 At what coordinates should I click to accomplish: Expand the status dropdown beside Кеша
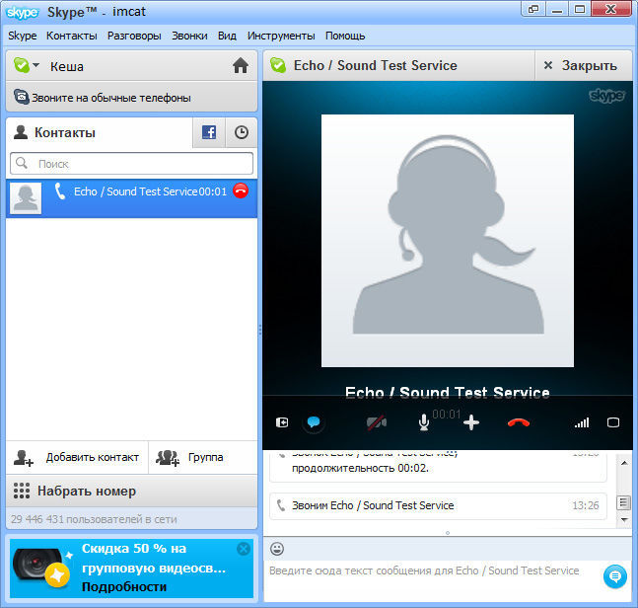35,66
